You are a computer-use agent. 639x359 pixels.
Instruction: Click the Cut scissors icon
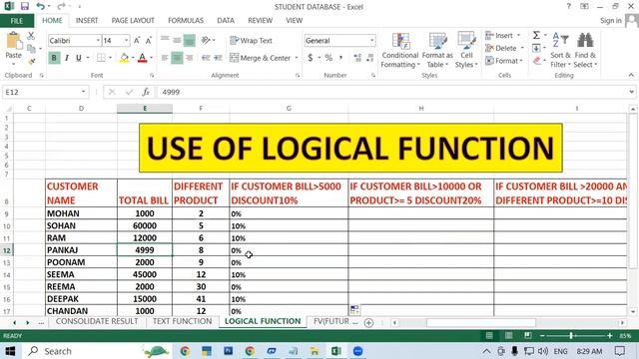point(31,36)
